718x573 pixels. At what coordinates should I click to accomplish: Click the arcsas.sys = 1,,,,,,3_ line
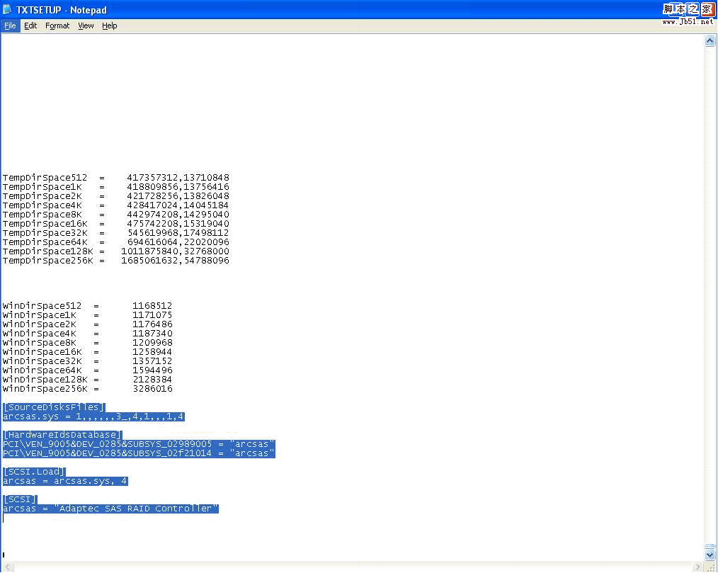pos(93,416)
